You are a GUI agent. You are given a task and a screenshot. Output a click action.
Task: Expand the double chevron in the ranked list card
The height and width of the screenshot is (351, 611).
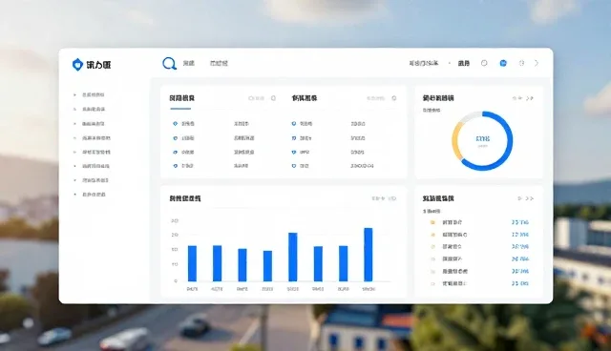tap(530, 198)
